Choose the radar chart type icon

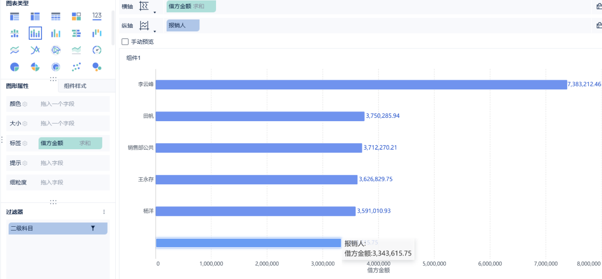pos(56,50)
